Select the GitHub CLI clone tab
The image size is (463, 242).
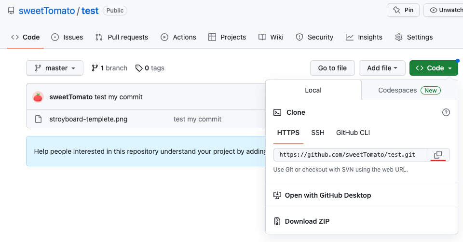(x=353, y=133)
